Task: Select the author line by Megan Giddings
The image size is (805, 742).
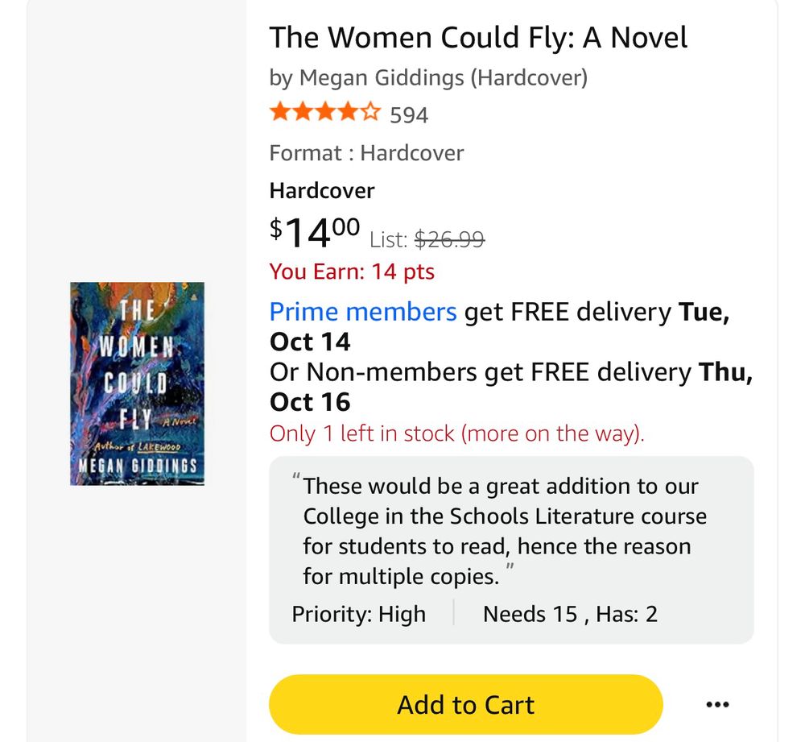Action: click(x=428, y=78)
